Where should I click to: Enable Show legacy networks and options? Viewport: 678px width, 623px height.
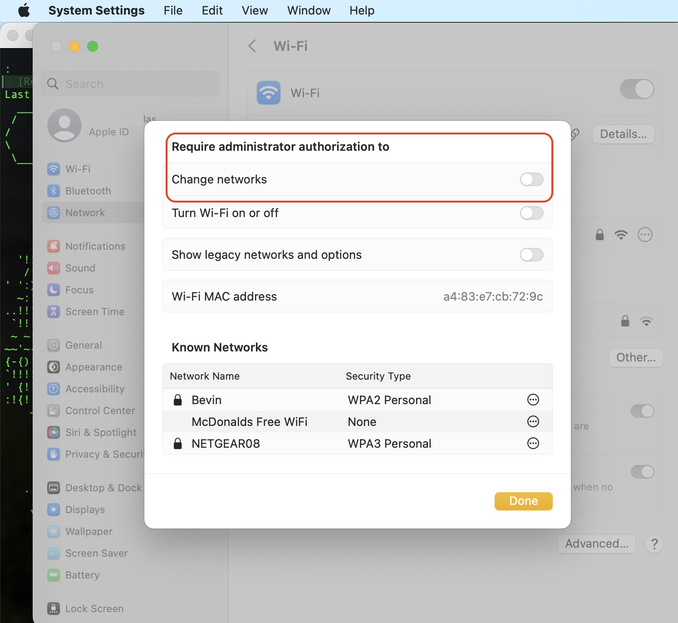[531, 255]
